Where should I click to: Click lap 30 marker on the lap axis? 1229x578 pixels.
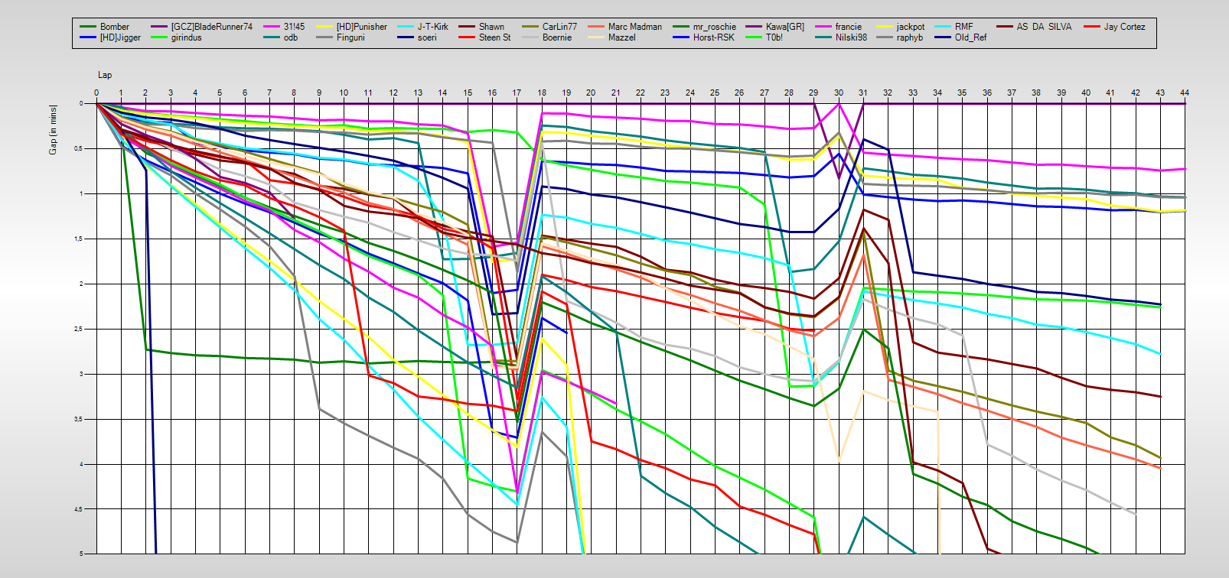tap(838, 93)
